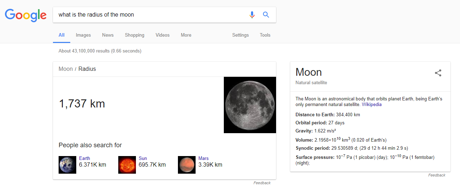460x186 pixels.
Task: Click the blue magnifier search icon
Action: (x=266, y=15)
